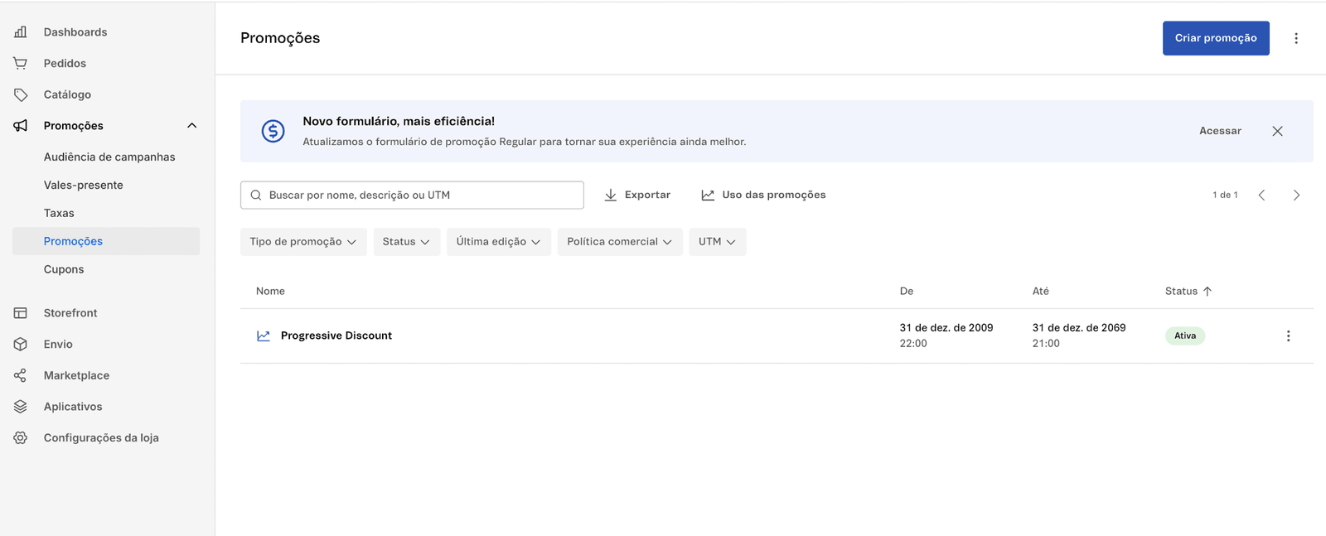Click the Progressive Discount promotion name
The height and width of the screenshot is (536, 1326).
click(x=336, y=336)
